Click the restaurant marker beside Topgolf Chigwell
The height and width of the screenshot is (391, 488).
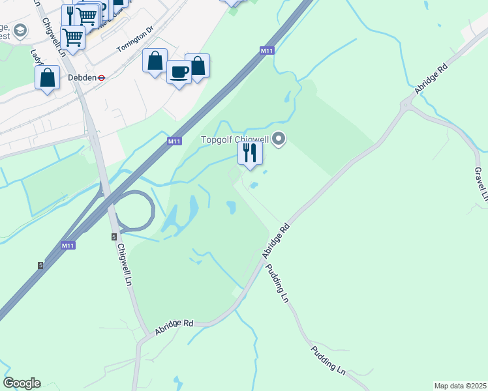click(x=250, y=153)
